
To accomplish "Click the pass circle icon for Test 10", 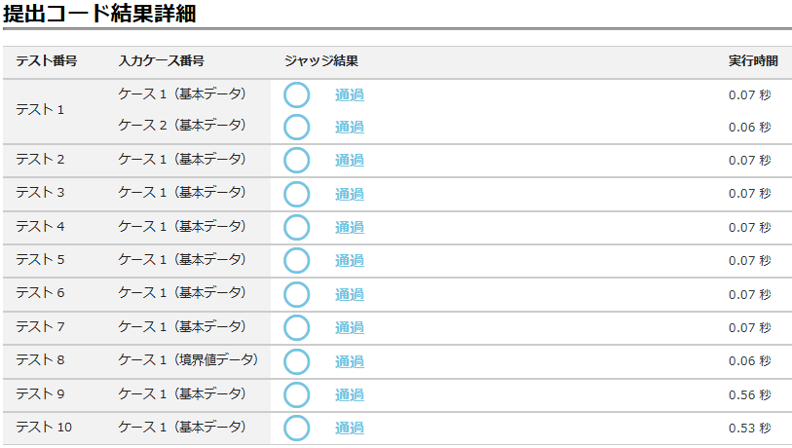I will (296, 428).
